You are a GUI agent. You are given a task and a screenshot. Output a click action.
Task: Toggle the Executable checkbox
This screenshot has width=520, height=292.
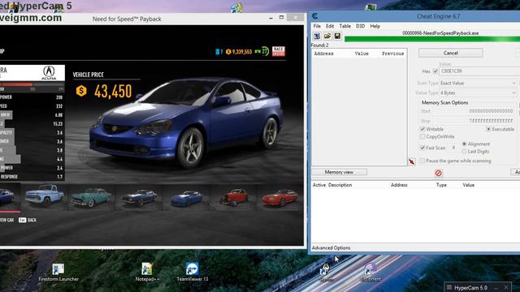point(488,129)
